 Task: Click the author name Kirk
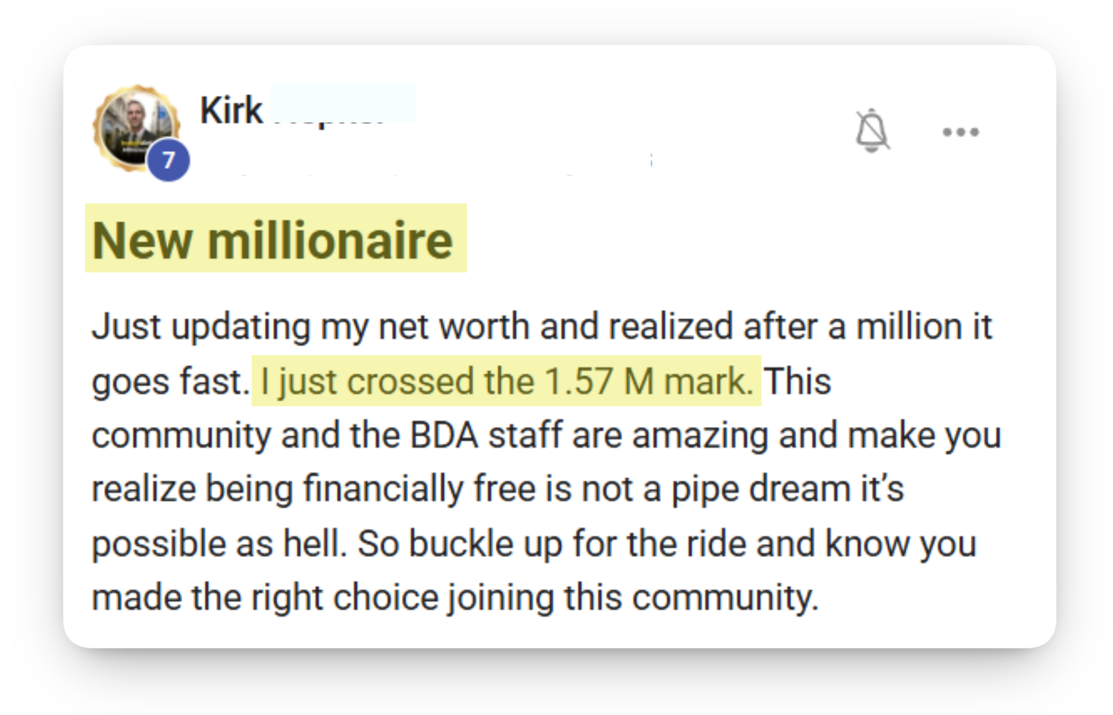coord(231,110)
